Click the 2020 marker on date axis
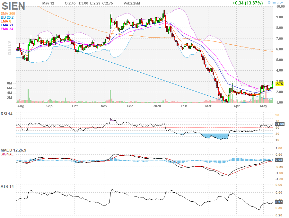The width and height of the screenshot is (289, 218). tap(157, 106)
